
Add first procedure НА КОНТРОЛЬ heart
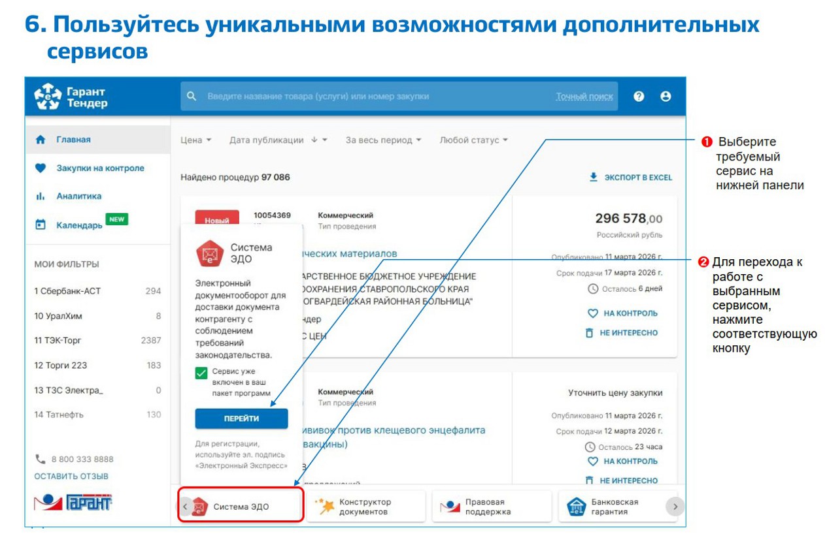click(x=622, y=313)
